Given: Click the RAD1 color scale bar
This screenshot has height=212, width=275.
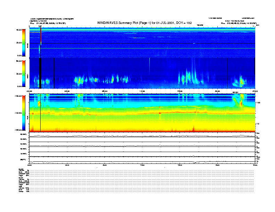Looking at the screenshot, I should click(24, 74).
